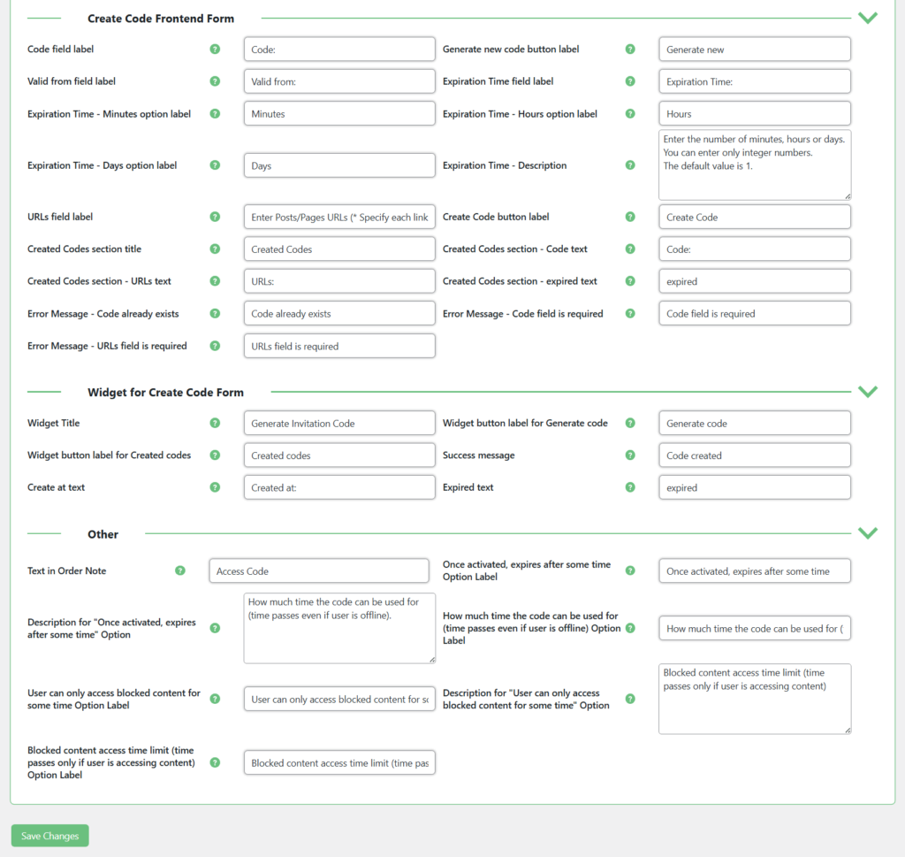Click help icon next to URLs field label
905x857 pixels.
pyautogui.click(x=215, y=217)
